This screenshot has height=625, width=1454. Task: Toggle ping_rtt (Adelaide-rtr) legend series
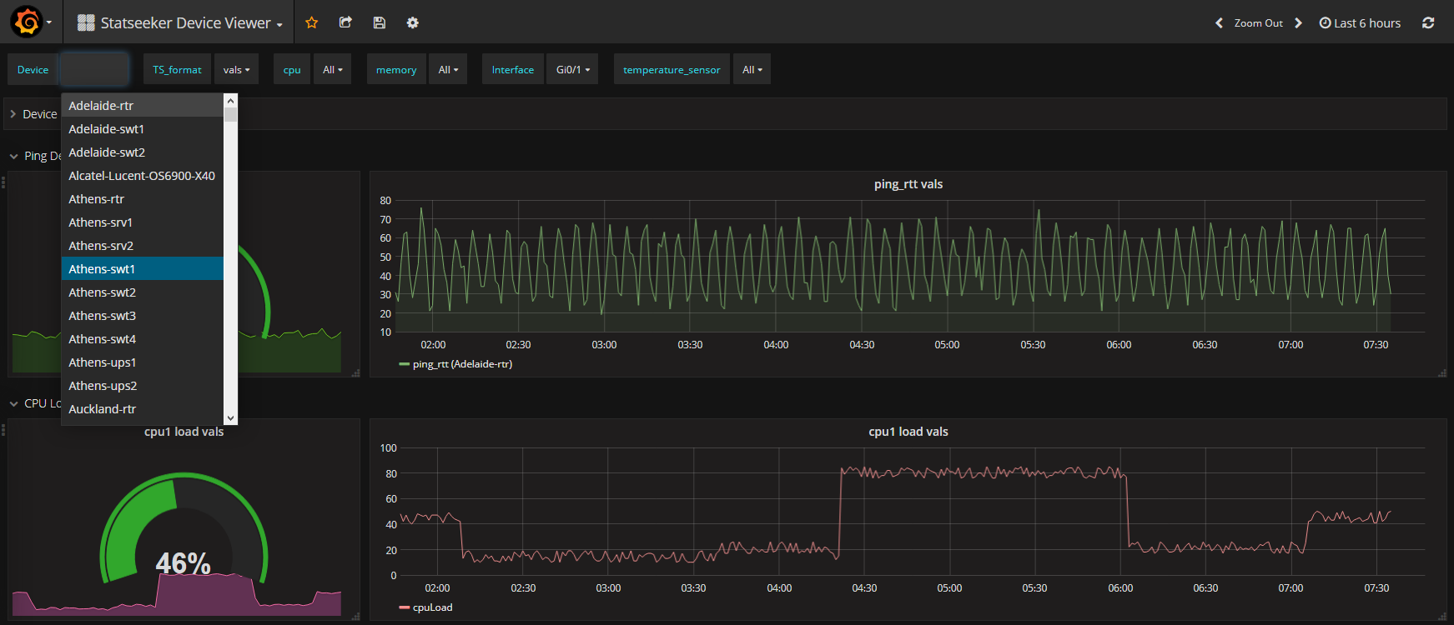pos(462,364)
